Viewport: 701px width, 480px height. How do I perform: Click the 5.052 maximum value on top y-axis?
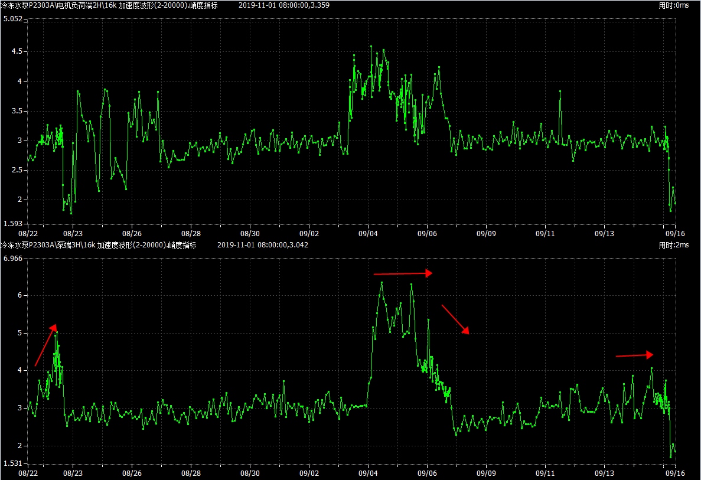pyautogui.click(x=13, y=19)
